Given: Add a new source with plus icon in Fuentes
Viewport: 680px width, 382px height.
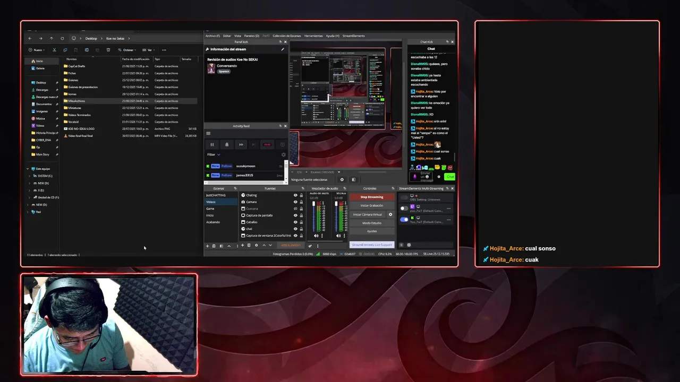Looking at the screenshot, I should (242, 245).
